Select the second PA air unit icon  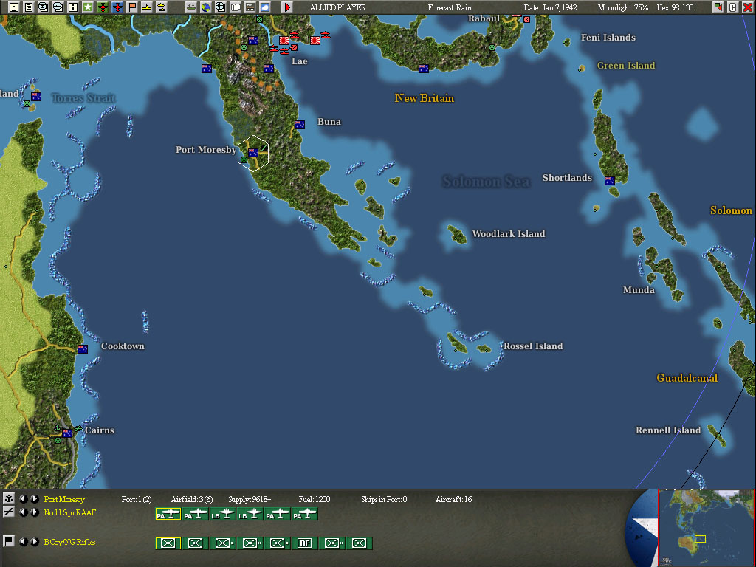pyautogui.click(x=195, y=514)
